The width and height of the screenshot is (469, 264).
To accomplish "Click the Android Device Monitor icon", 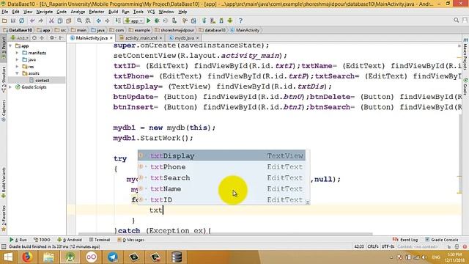I will coord(230,21).
